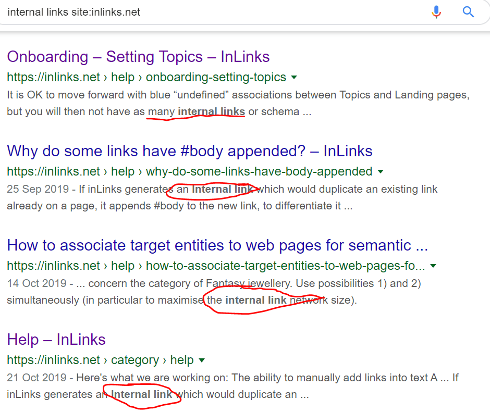Click the green onboarding-setting-topics URL text
The width and height of the screenshot is (490, 412).
click(x=146, y=77)
